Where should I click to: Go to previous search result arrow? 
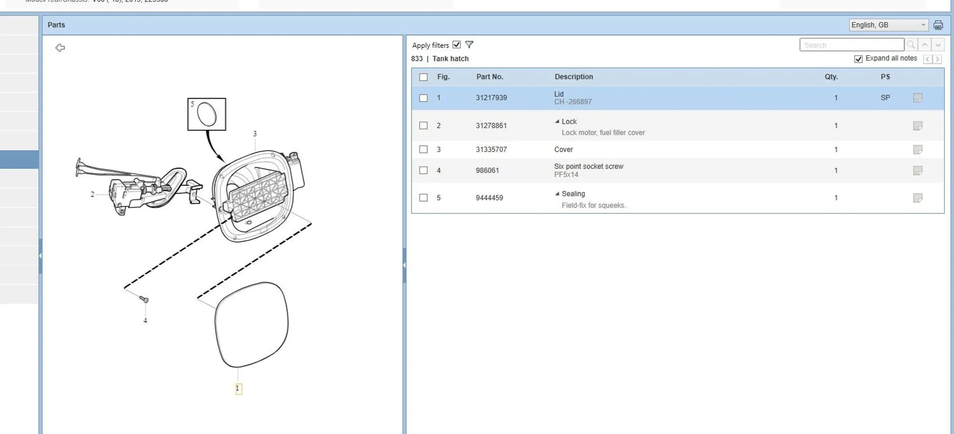coord(924,45)
